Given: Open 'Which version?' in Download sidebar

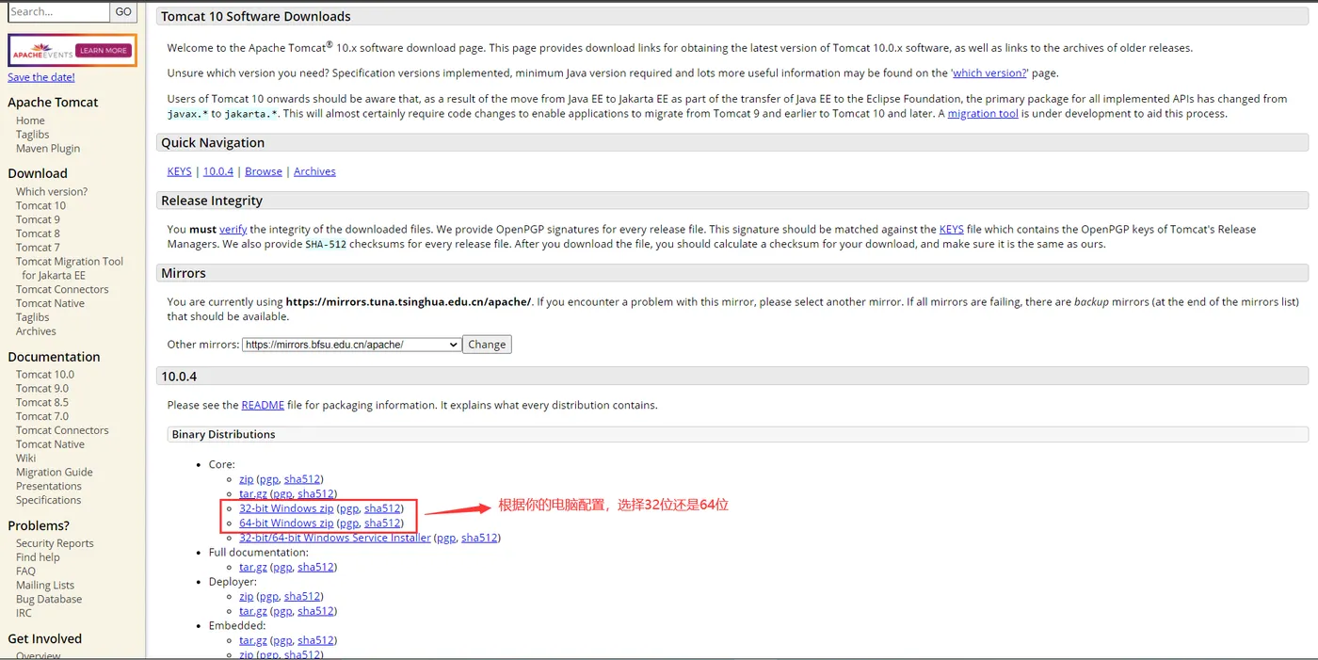Looking at the screenshot, I should point(52,191).
